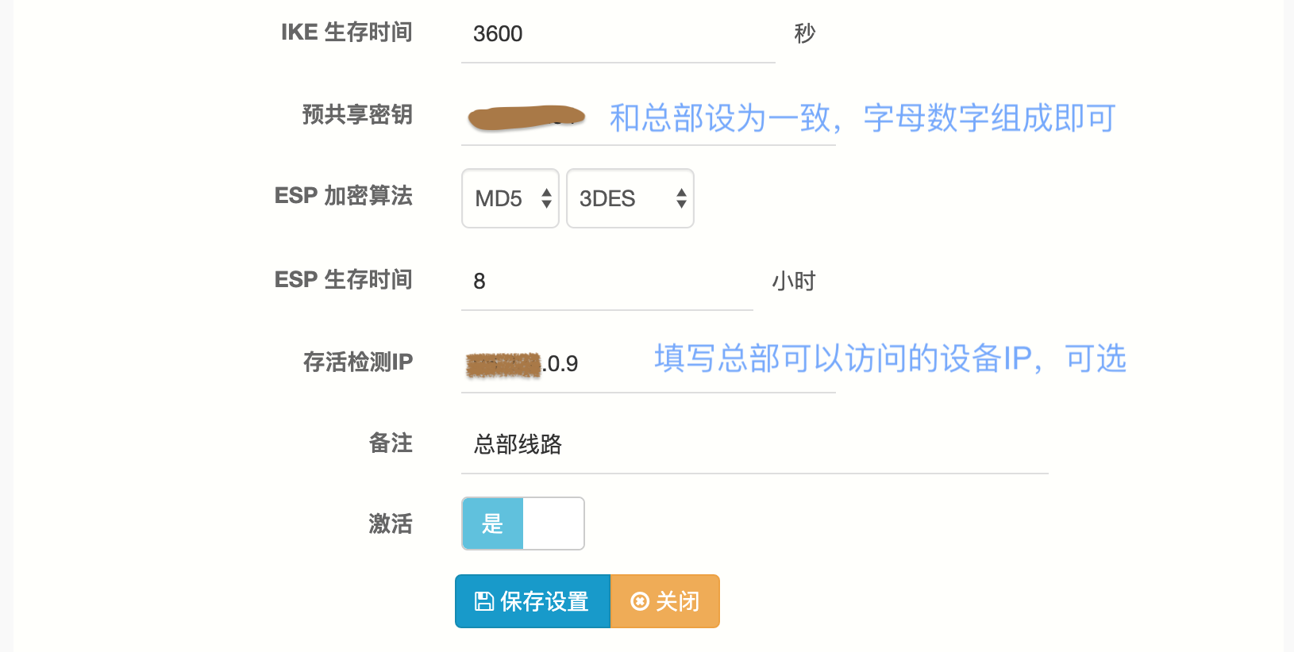Focus the ESP 生存时间 field showing 8
This screenshot has width=1294, height=652.
[606, 282]
